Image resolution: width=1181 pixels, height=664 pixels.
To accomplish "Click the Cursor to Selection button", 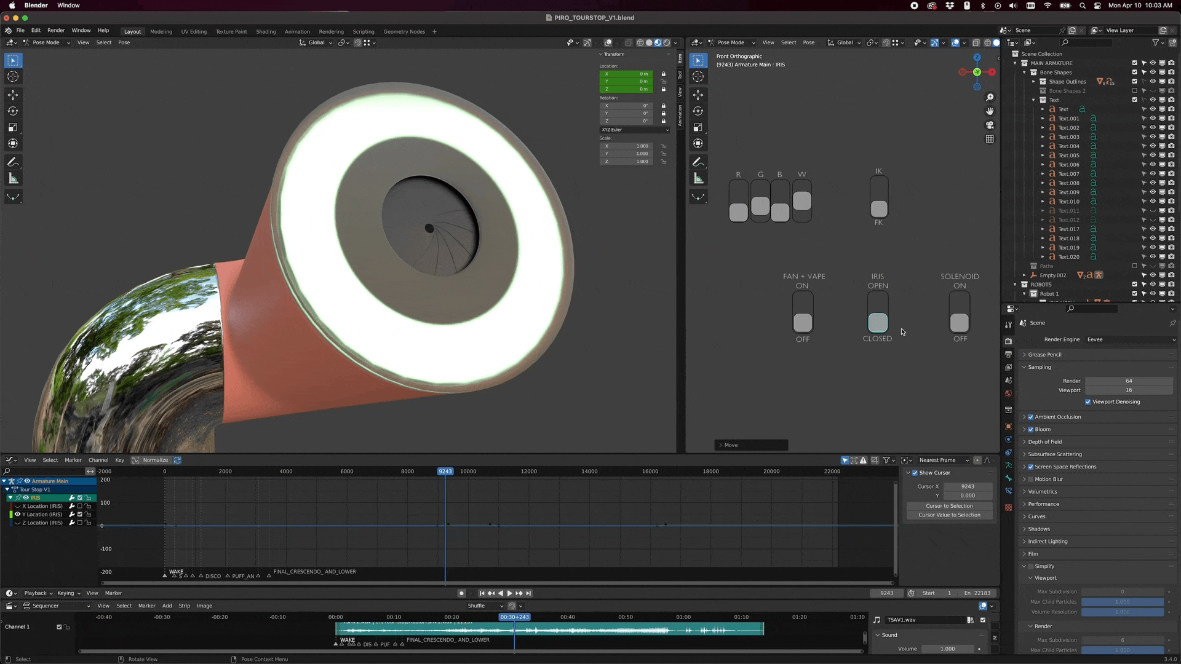I will 949,506.
